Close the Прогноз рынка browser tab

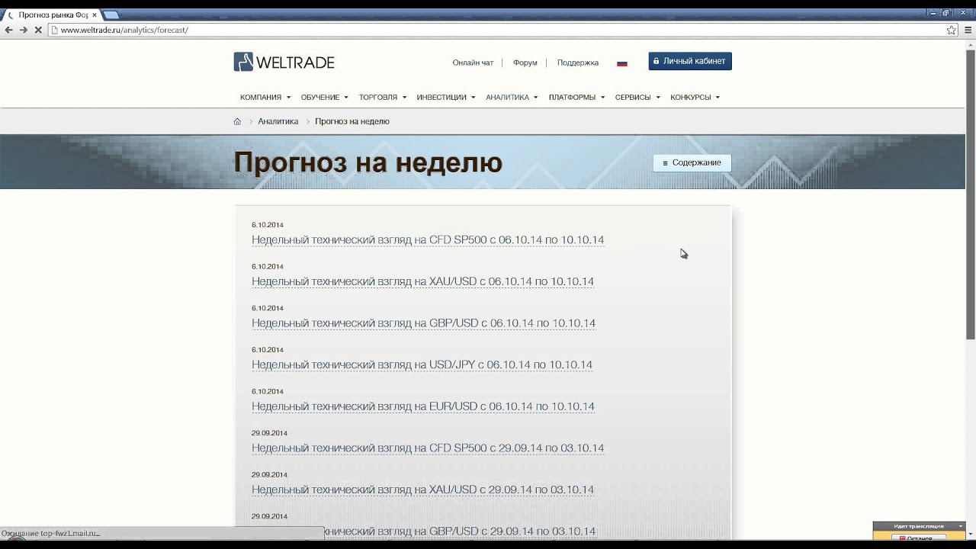click(95, 14)
